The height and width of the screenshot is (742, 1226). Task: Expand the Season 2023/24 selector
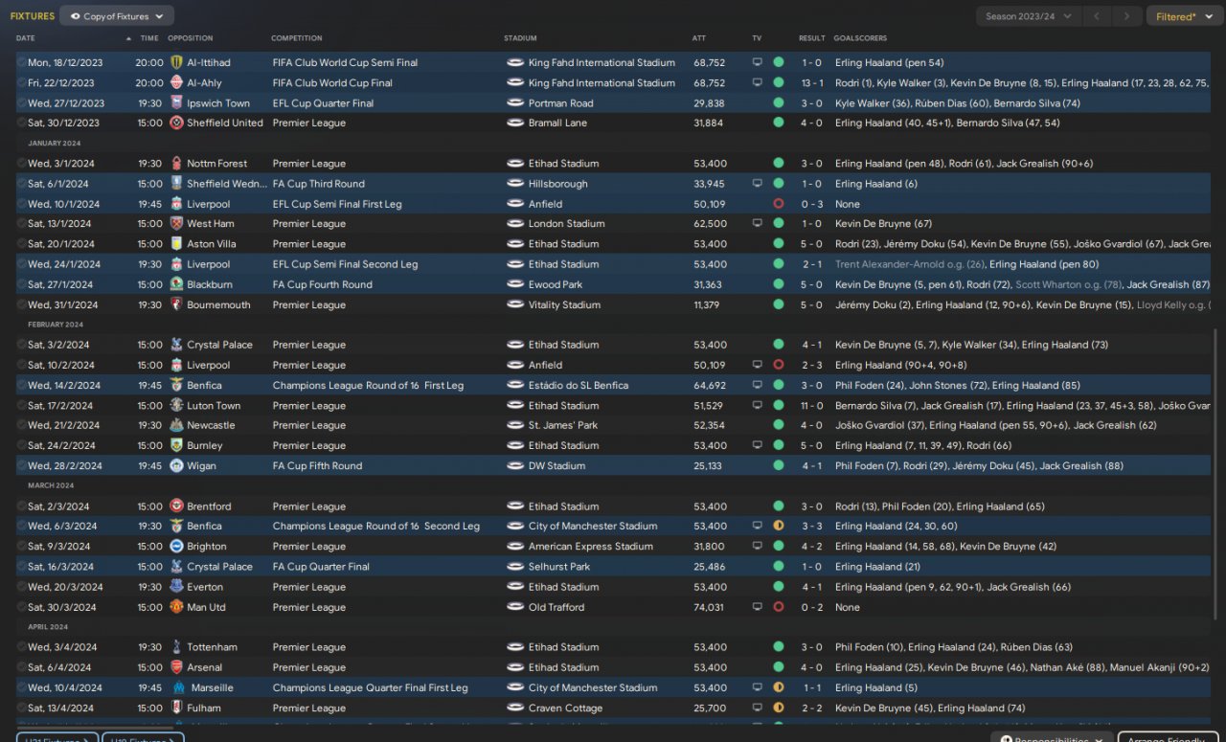tap(1029, 16)
